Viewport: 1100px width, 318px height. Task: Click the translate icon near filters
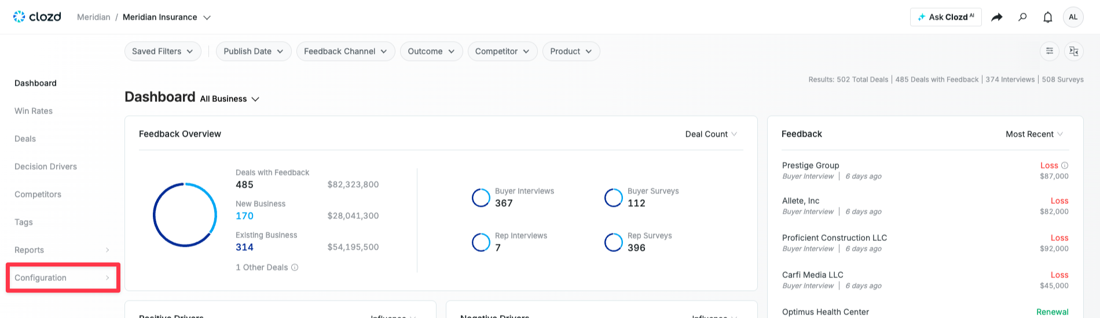tap(1073, 52)
